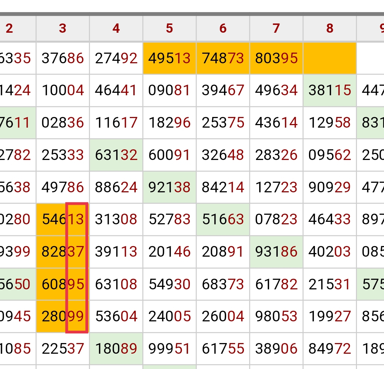Select green cell 18089
384x369 pixels.
click(116, 349)
